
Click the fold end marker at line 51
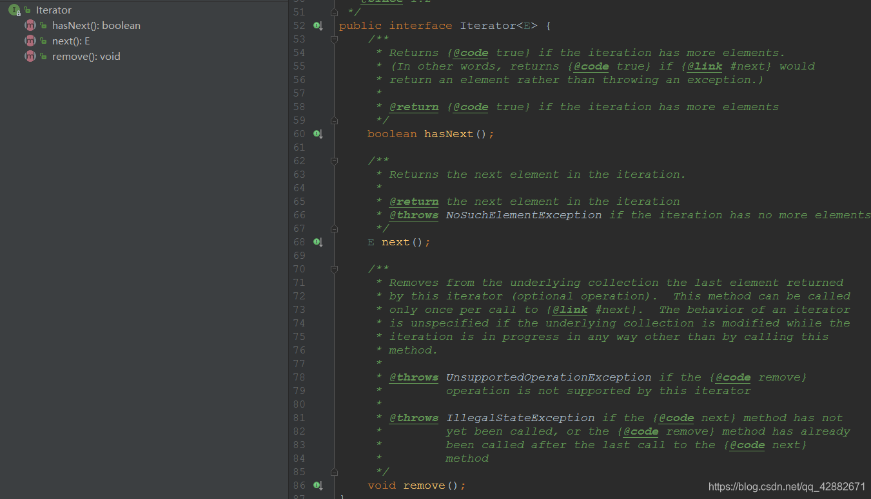(x=334, y=12)
